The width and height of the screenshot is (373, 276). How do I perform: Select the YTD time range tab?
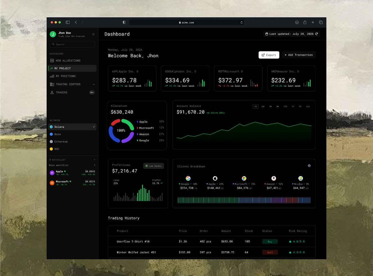(285, 107)
